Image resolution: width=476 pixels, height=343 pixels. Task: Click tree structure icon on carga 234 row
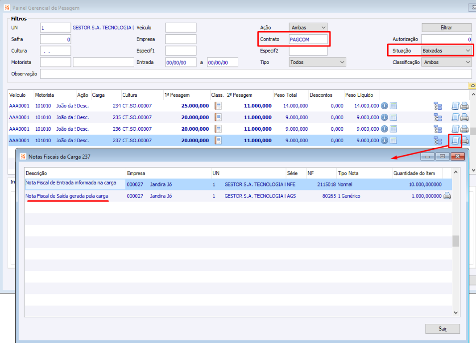coord(438,106)
